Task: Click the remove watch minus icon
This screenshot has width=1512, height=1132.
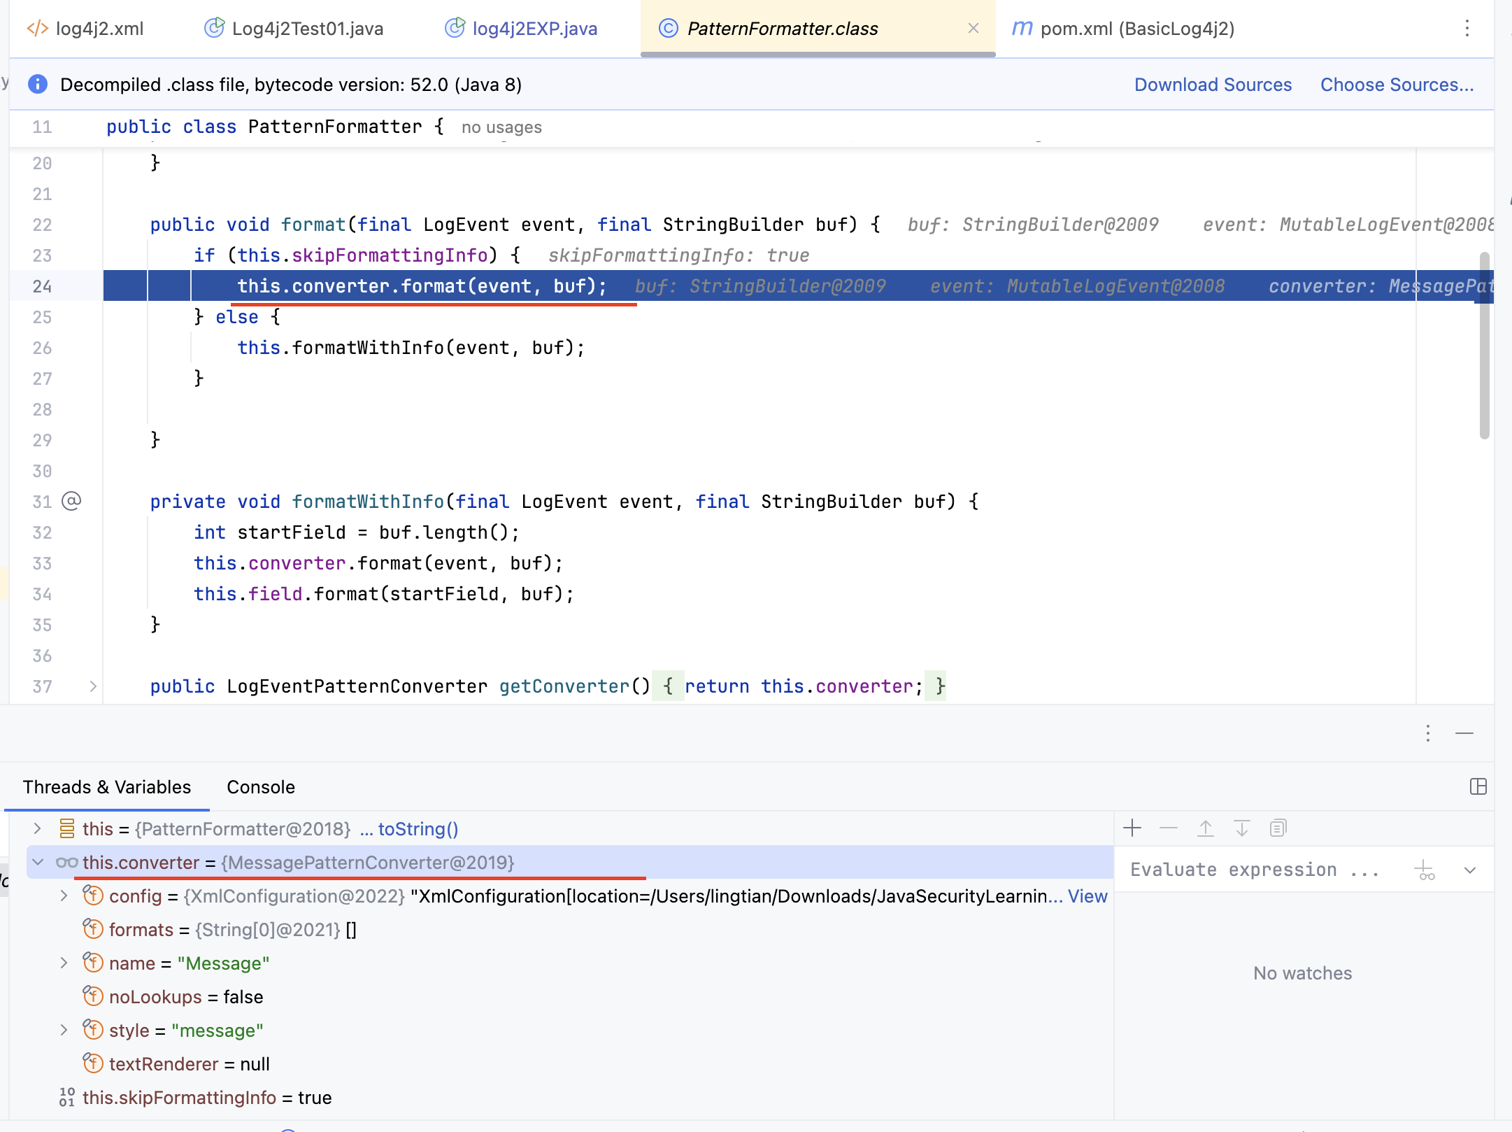Action: coord(1168,828)
